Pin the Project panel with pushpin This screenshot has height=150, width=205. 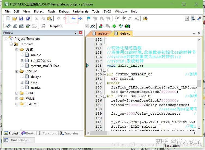pyautogui.click(x=76, y=33)
